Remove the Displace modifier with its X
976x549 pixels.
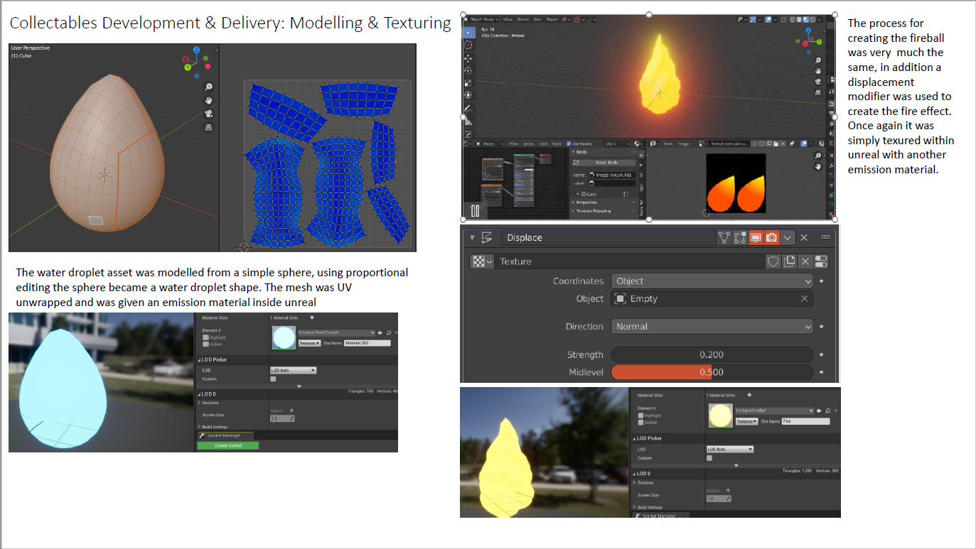(804, 238)
